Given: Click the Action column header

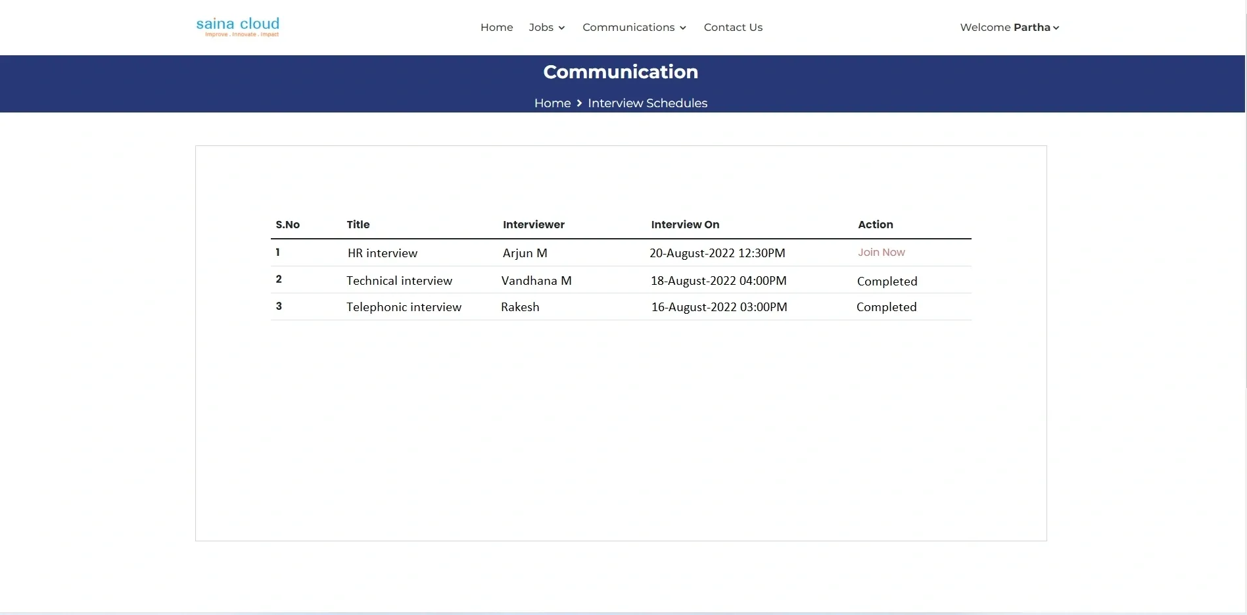Looking at the screenshot, I should (875, 225).
